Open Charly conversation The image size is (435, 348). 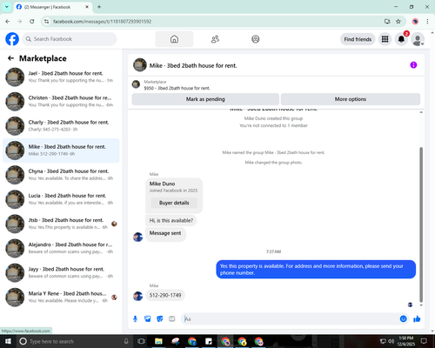61,126
